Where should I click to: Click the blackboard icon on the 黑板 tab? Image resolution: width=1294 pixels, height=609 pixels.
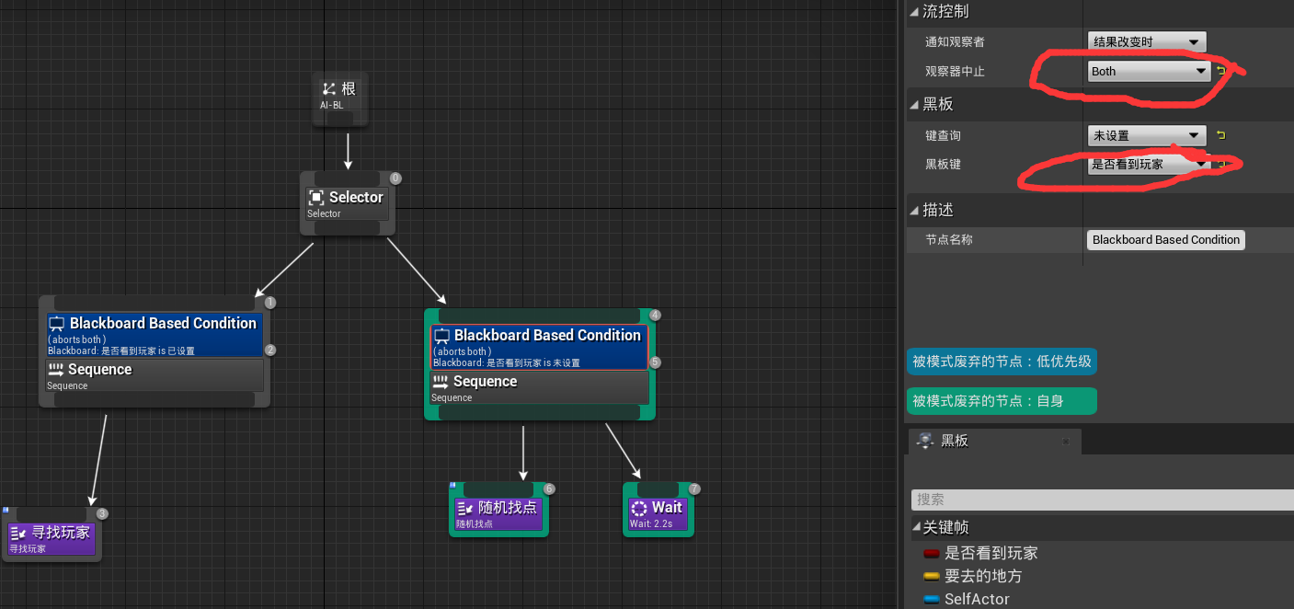pos(924,441)
